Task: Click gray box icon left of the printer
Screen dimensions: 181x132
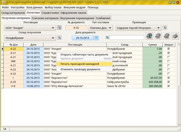Action: (166, 36)
